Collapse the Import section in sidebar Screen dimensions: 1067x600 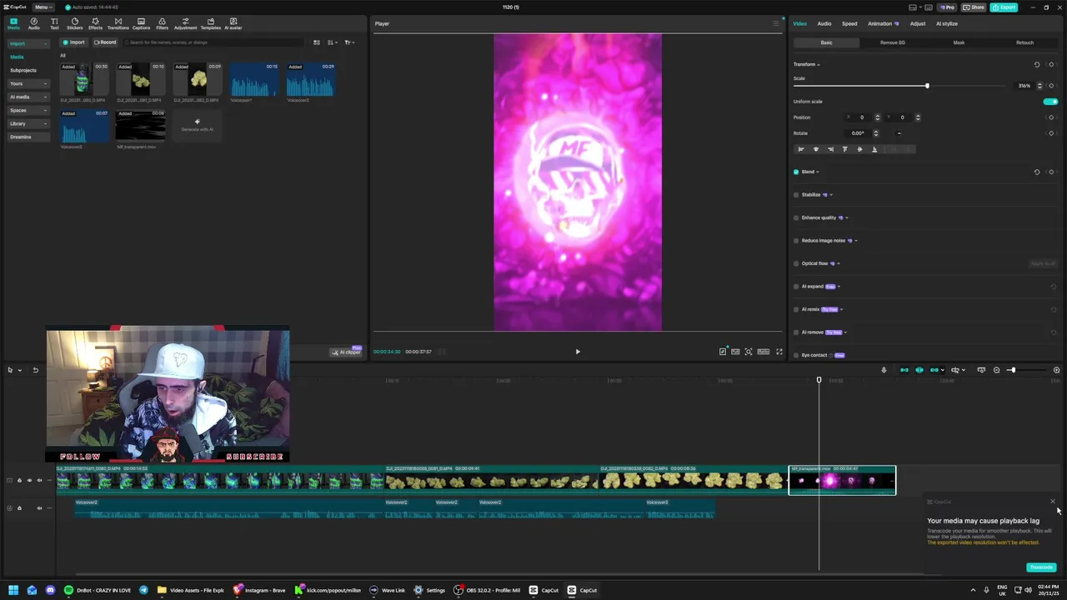tap(28, 43)
